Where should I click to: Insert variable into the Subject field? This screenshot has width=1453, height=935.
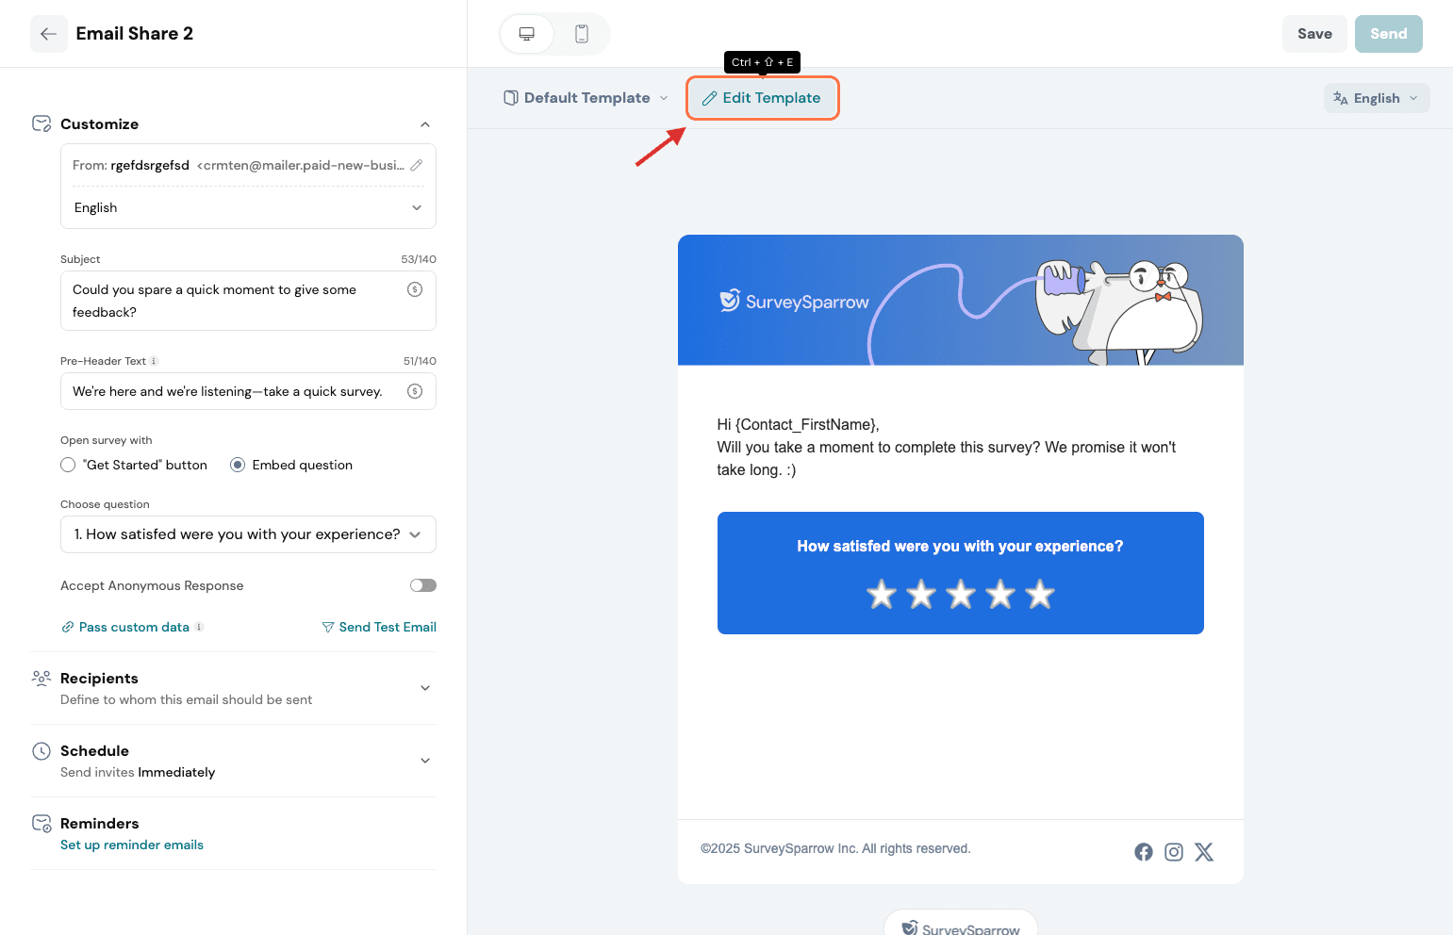click(x=415, y=289)
